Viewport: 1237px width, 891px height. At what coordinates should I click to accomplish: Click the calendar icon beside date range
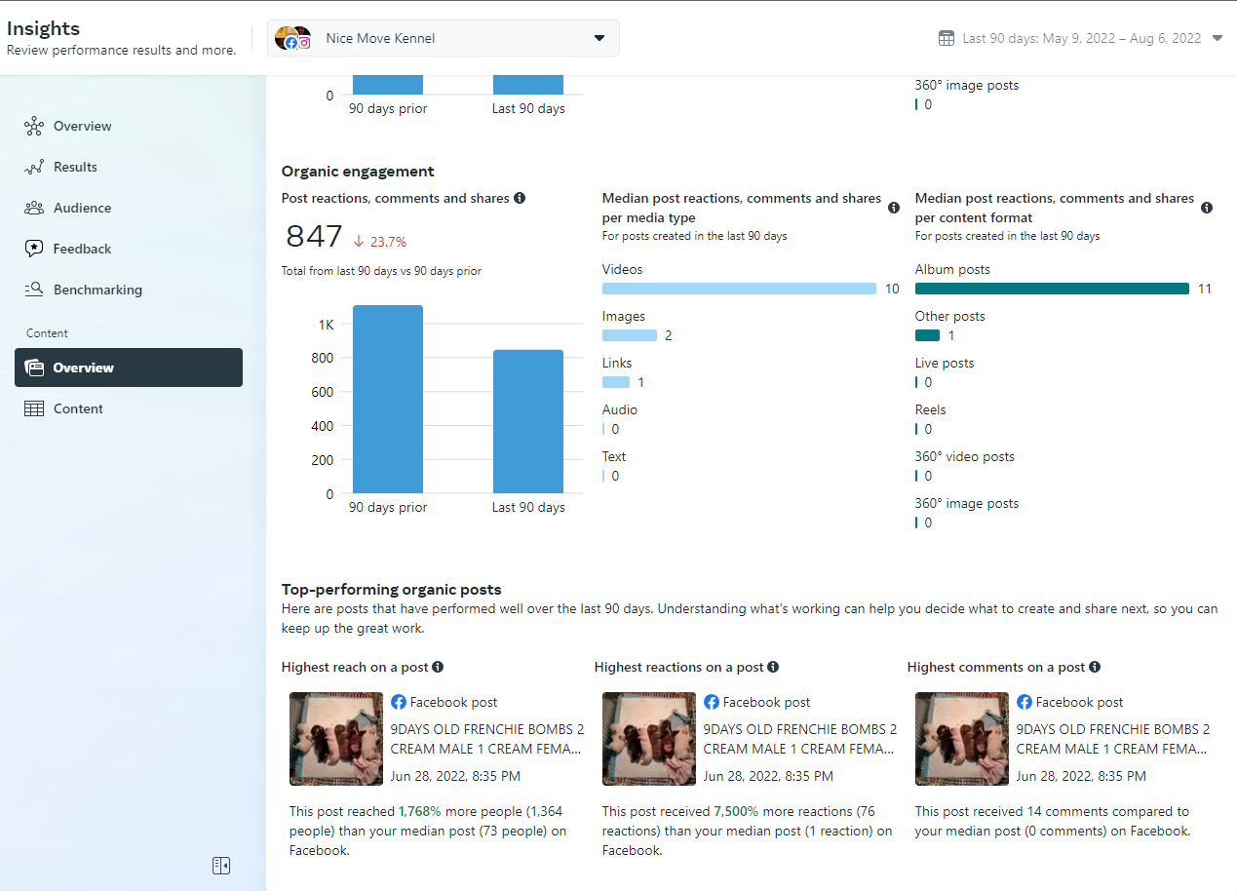coord(947,38)
